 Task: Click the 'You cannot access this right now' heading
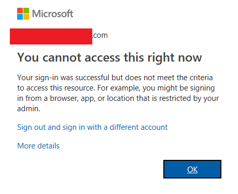[x=109, y=57]
